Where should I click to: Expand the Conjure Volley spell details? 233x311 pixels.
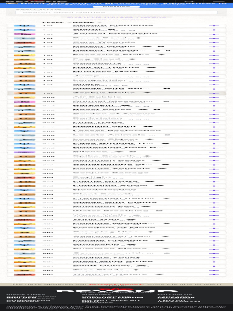214,258
